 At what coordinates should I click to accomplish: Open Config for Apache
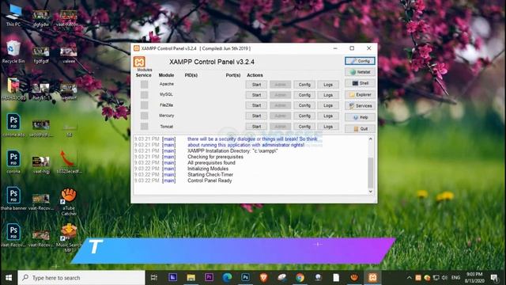click(304, 85)
